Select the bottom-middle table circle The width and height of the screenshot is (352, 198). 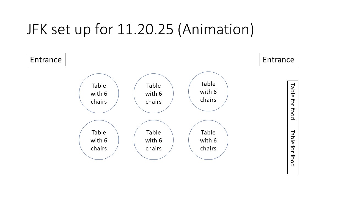pos(153,140)
